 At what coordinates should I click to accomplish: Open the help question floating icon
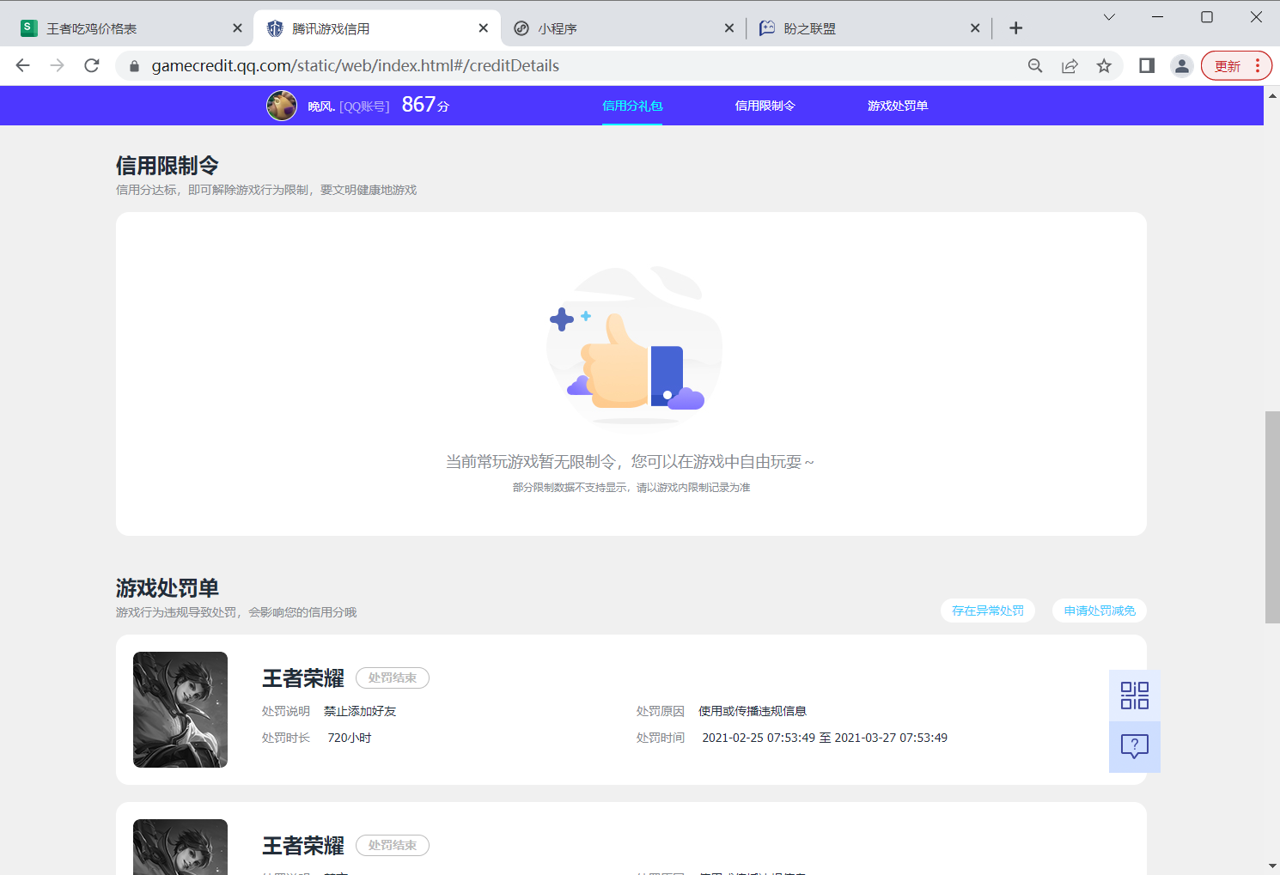point(1135,747)
